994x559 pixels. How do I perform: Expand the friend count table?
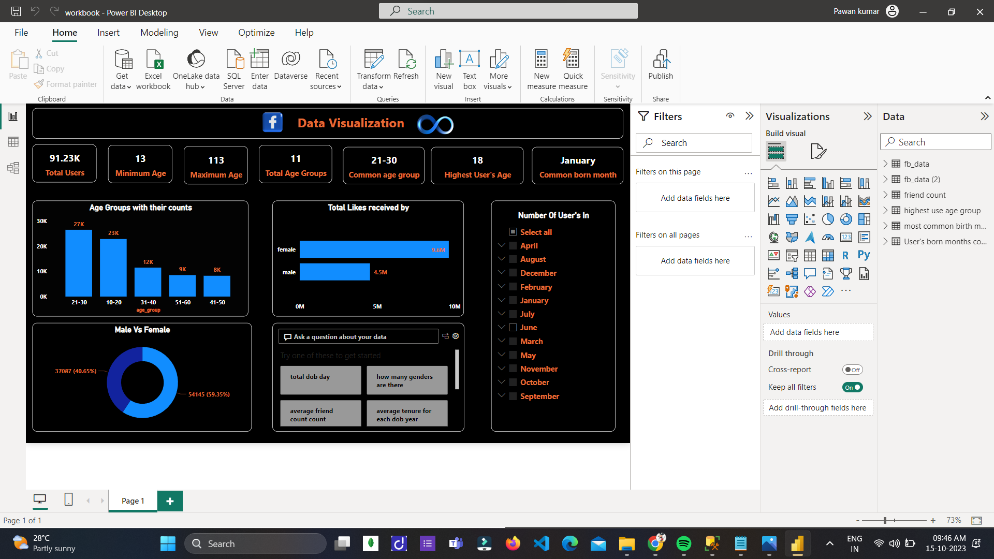click(885, 195)
